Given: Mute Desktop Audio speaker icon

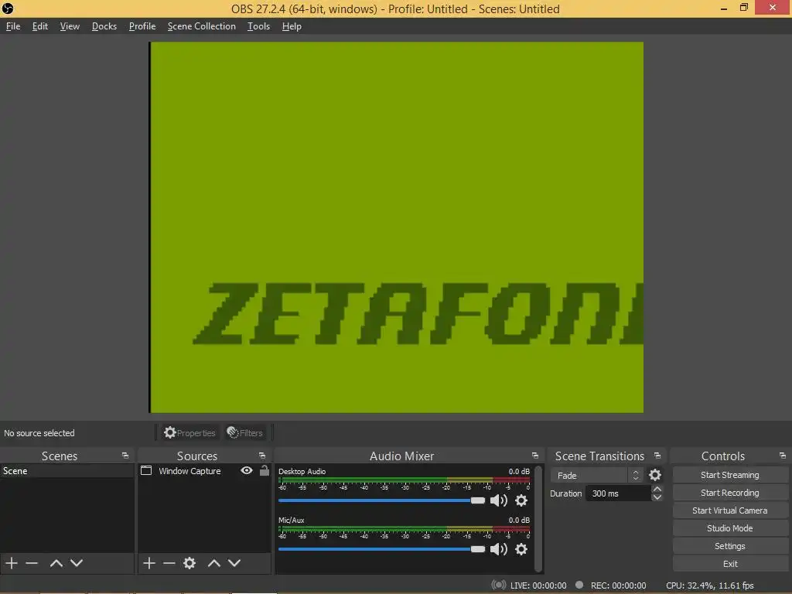Looking at the screenshot, I should (499, 500).
